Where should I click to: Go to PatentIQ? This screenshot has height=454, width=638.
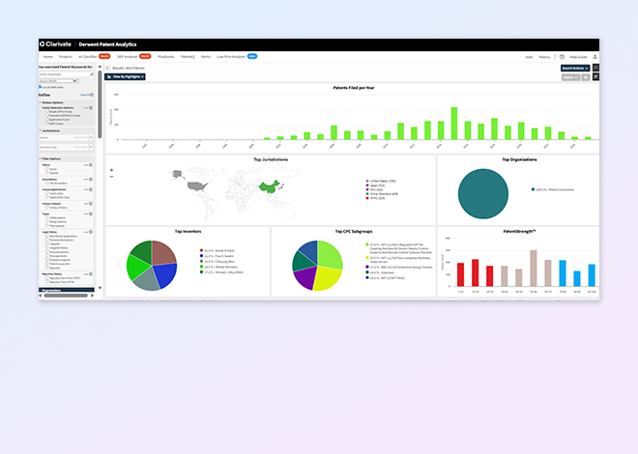188,56
